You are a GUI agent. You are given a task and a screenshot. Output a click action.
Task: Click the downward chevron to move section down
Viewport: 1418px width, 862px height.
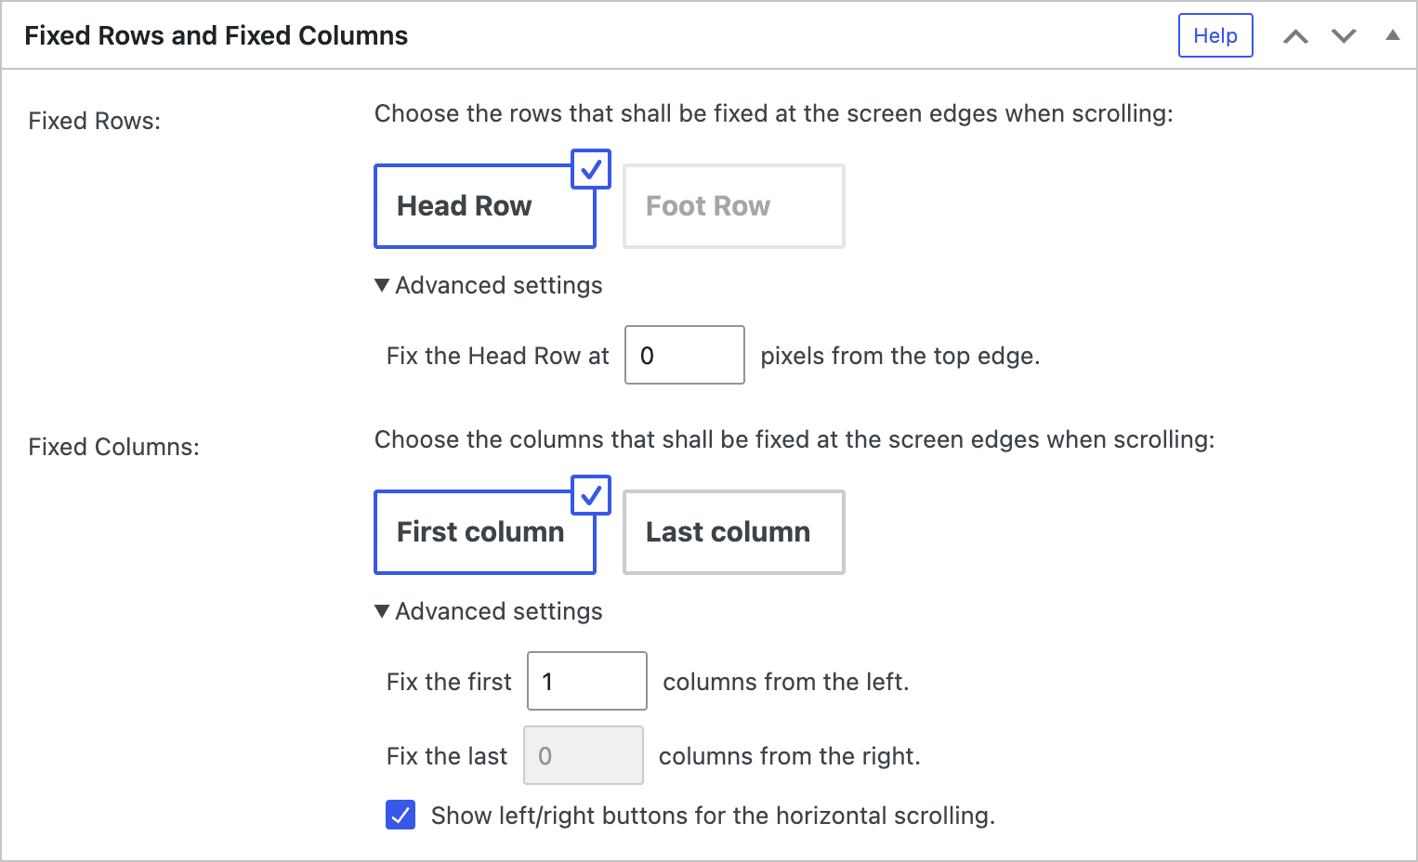pos(1344,35)
